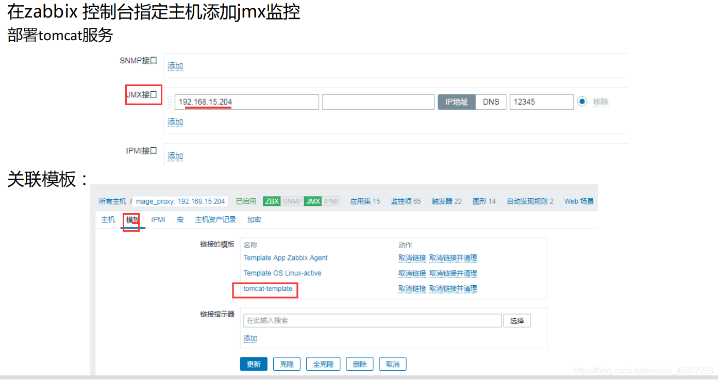This screenshot has height=380, width=718.
Task: Click 取消链接并清理 for Template OS Linux-active
Action: click(453, 273)
